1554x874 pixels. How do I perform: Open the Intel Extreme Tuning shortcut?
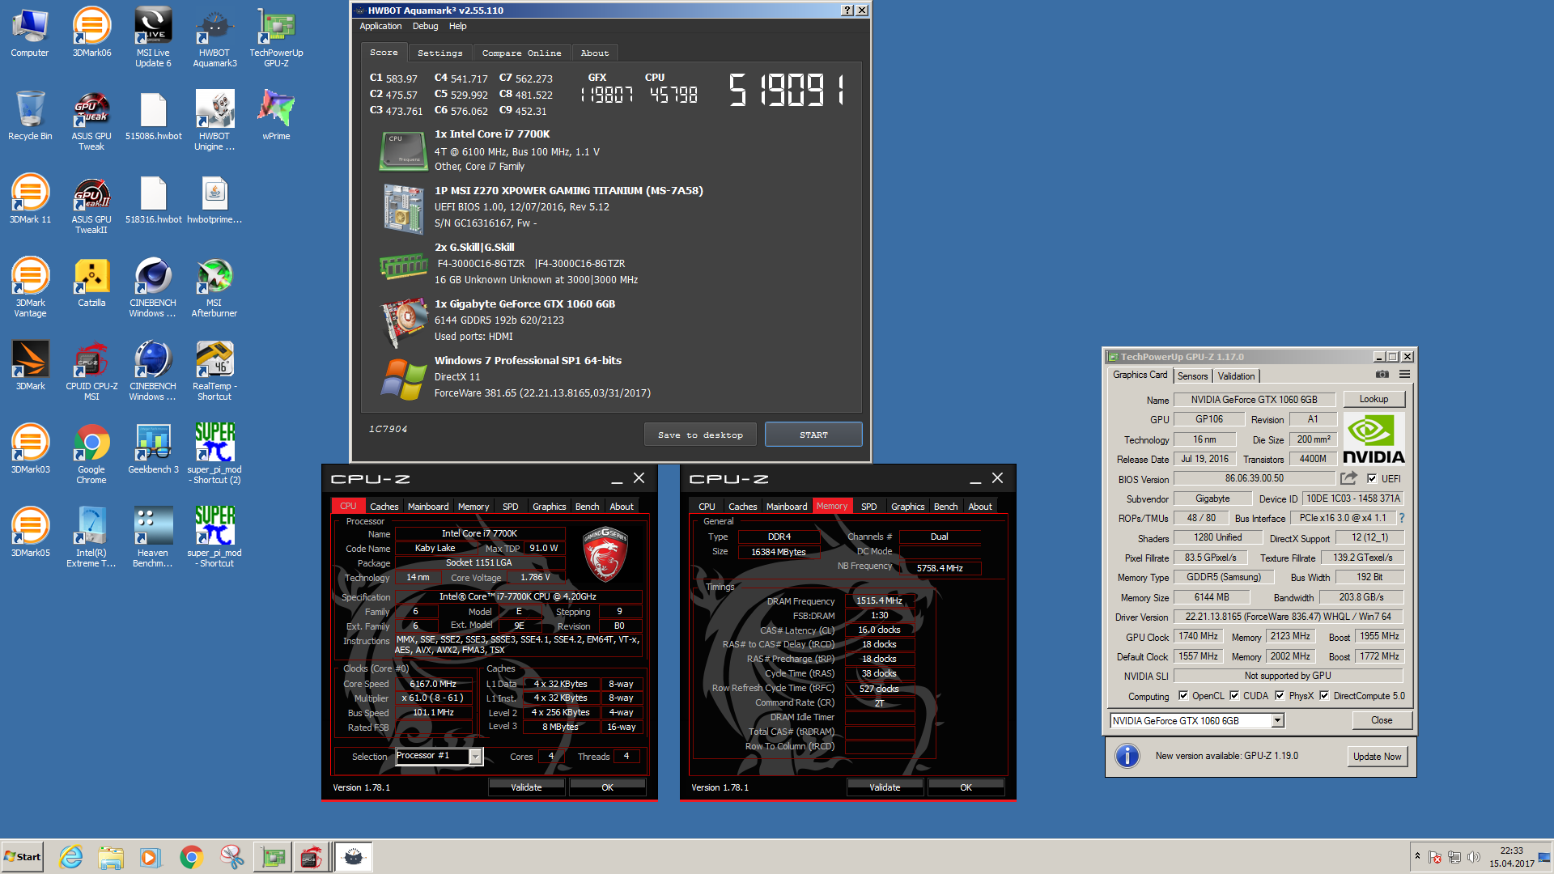pos(91,537)
